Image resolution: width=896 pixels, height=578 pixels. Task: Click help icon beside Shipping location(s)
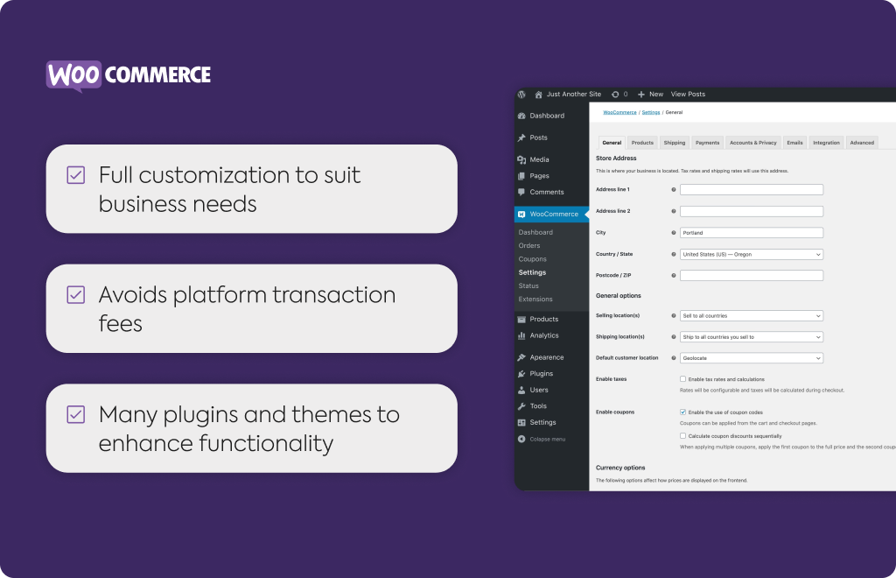pos(674,337)
